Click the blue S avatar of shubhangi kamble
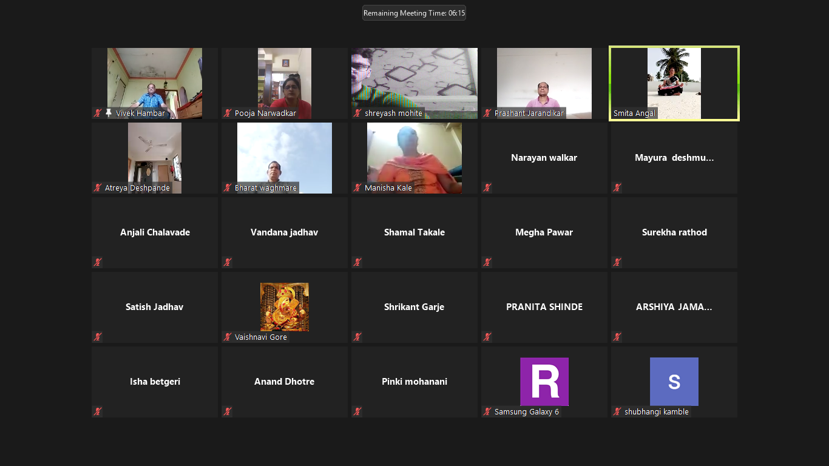The image size is (829, 466). 674,382
